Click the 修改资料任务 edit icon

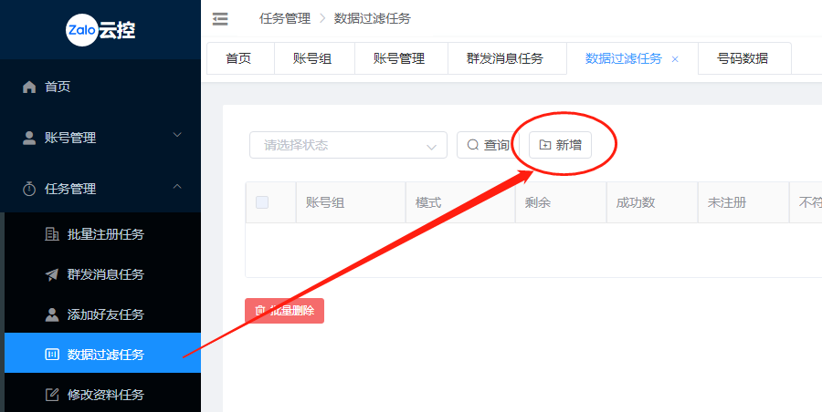point(52,395)
